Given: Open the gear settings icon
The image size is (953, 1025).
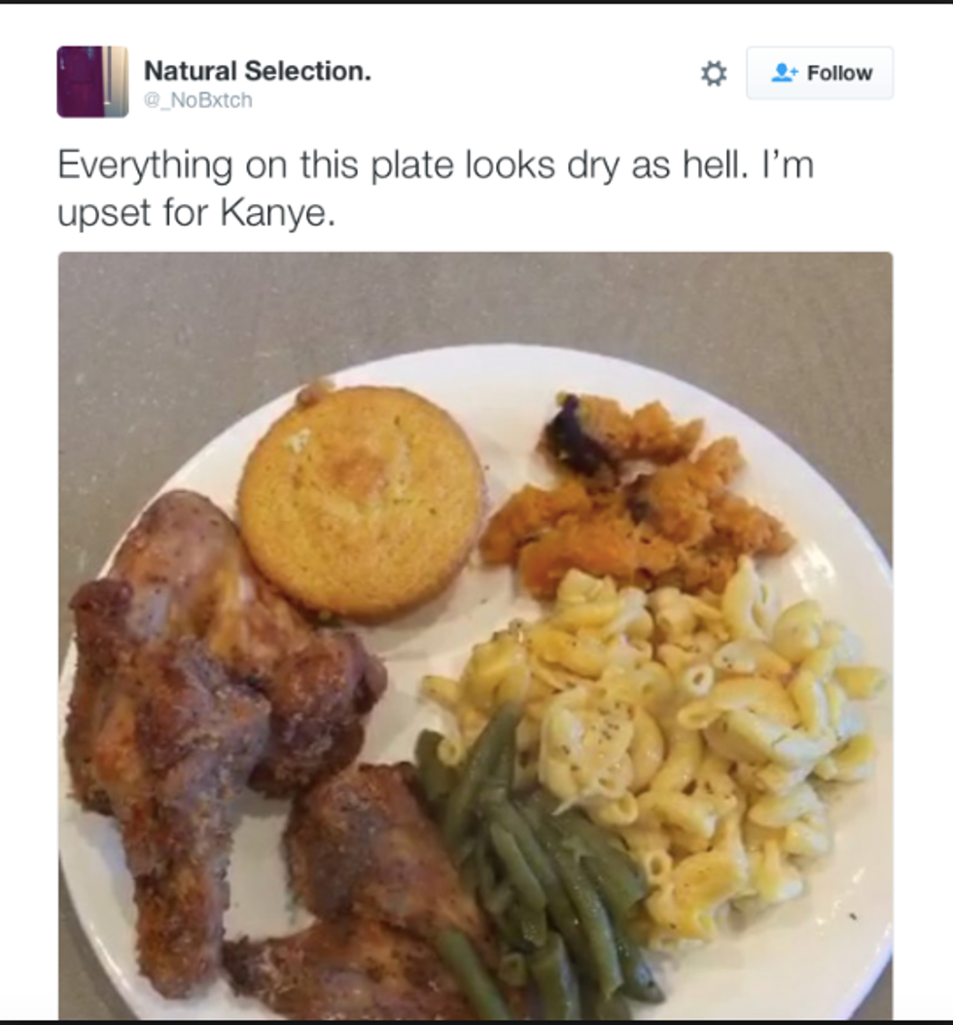Looking at the screenshot, I should tap(714, 73).
